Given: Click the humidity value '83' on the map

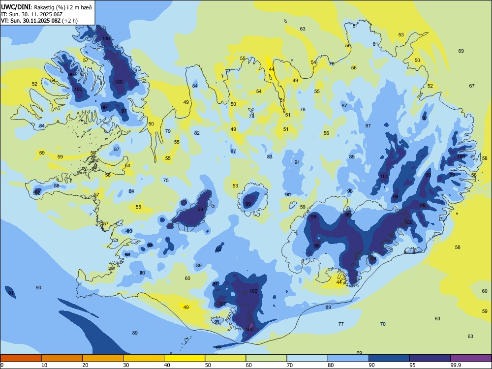Looking at the screenshot, I should 270,156.
